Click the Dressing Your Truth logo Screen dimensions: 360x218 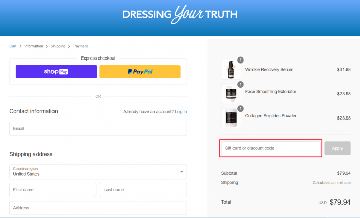180,14
